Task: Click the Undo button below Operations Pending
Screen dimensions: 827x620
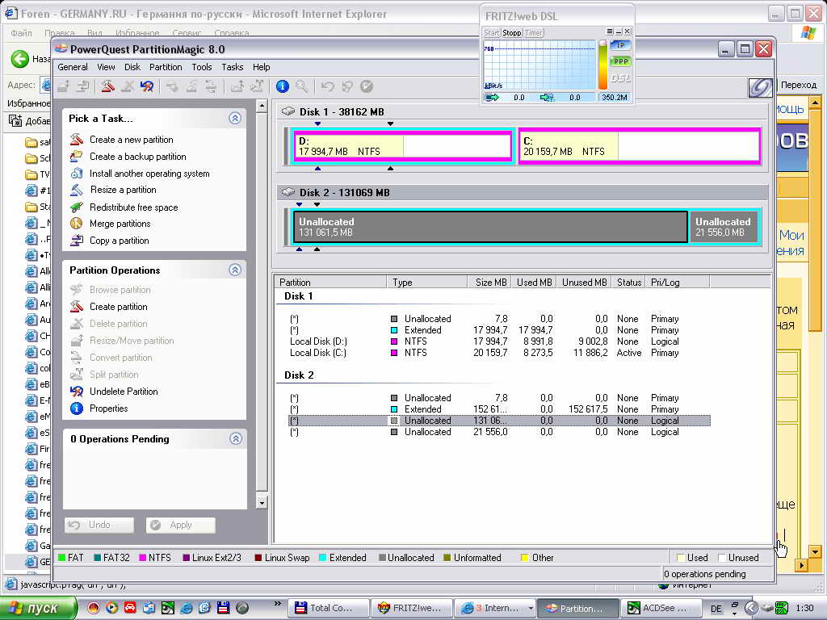Action: click(x=99, y=525)
